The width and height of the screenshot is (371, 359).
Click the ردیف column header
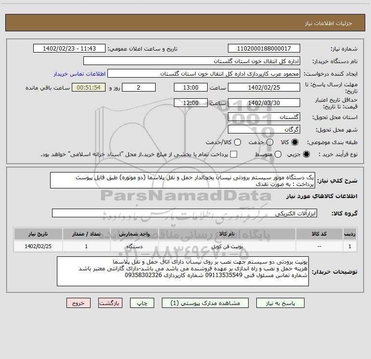(350, 234)
